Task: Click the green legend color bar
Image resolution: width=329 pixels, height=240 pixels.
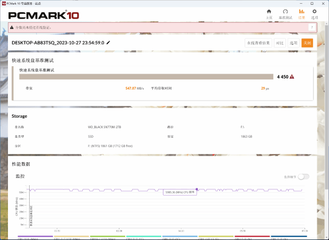Action: click(x=107, y=236)
